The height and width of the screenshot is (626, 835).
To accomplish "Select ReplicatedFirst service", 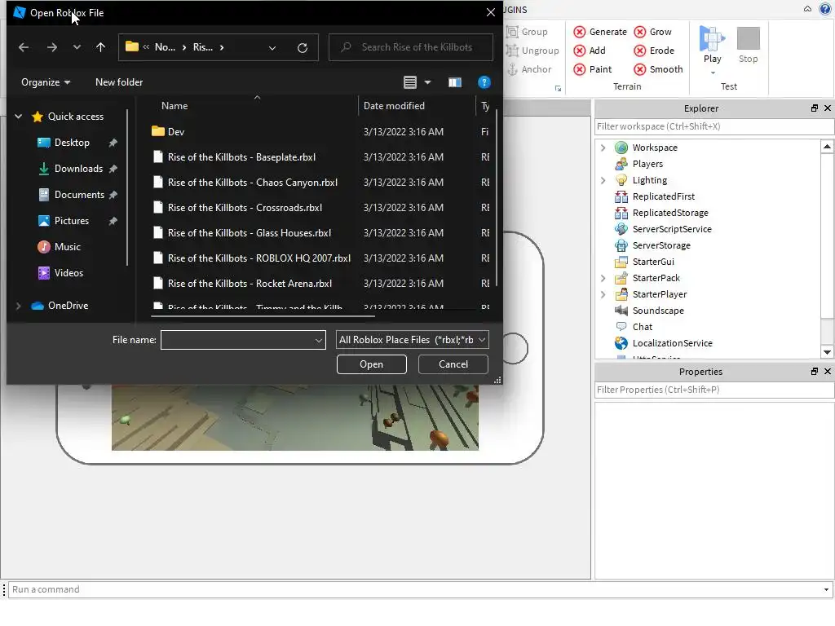I will click(x=663, y=196).
